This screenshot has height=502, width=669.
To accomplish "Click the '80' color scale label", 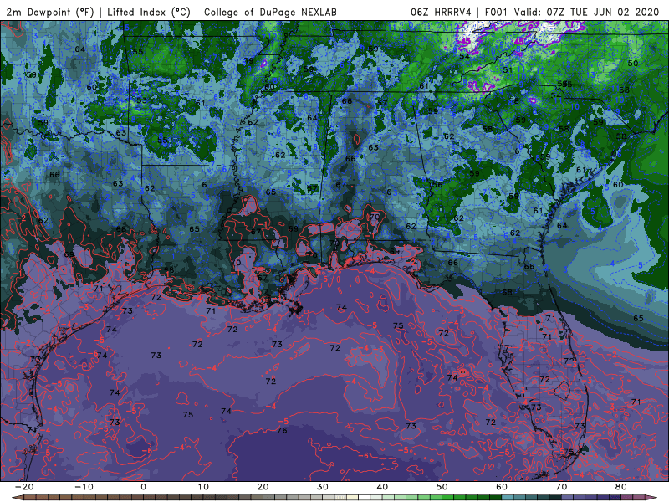I will point(621,487).
